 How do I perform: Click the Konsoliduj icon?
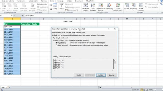pos(109,5)
